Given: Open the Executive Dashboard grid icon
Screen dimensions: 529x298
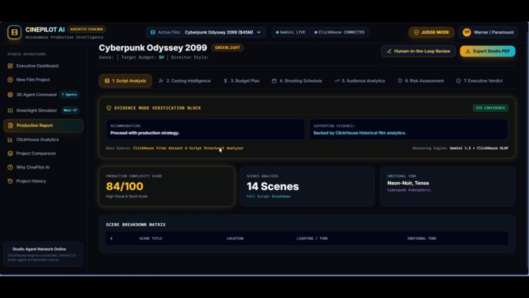Looking at the screenshot, I should click(10, 66).
